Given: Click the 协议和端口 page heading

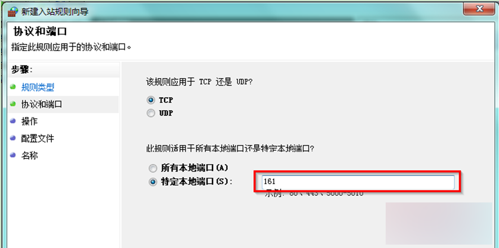Looking at the screenshot, I should [x=40, y=32].
